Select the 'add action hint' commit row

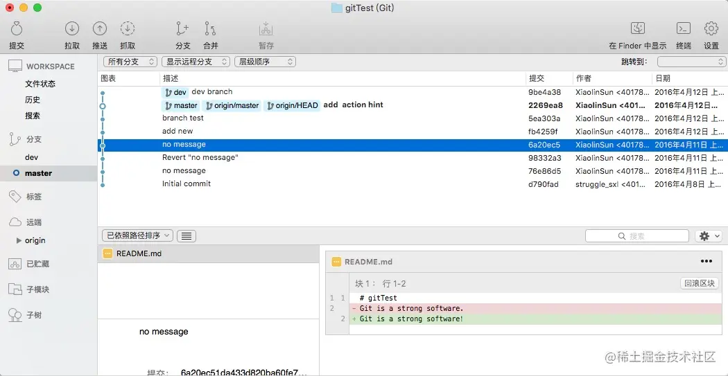coord(413,105)
